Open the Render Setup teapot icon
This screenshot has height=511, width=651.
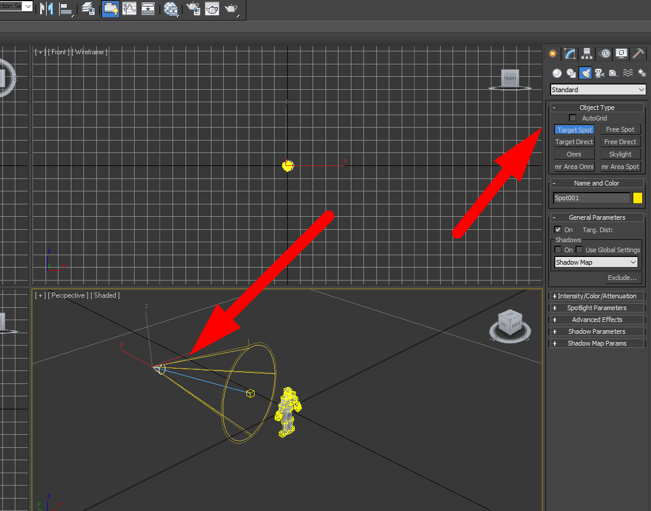[193, 9]
